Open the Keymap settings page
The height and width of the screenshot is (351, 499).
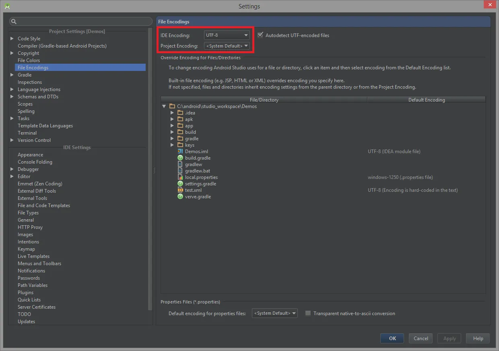tap(26, 249)
